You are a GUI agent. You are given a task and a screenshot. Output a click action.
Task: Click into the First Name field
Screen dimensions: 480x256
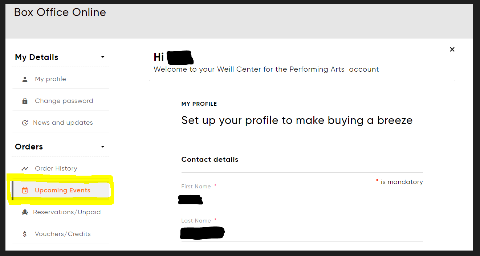302,199
